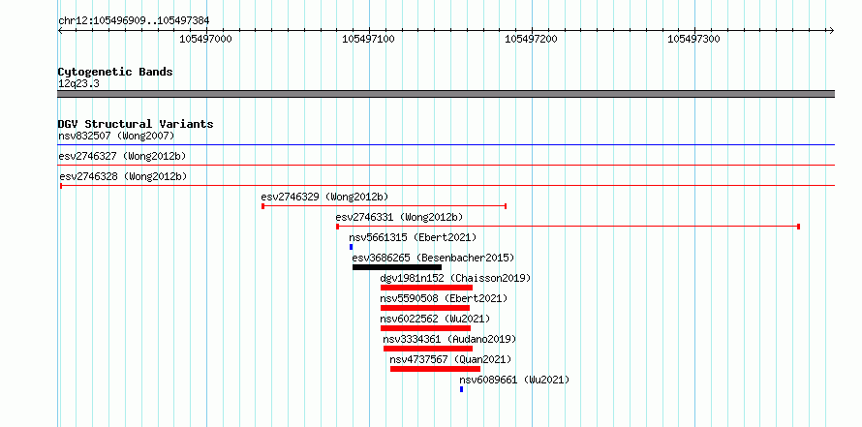
Task: Click the dgv1981n152 (Chaisson2019) label
Action: tap(456, 278)
